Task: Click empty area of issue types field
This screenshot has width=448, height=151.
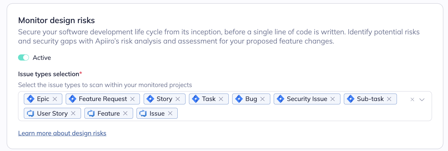Action: pos(289,114)
